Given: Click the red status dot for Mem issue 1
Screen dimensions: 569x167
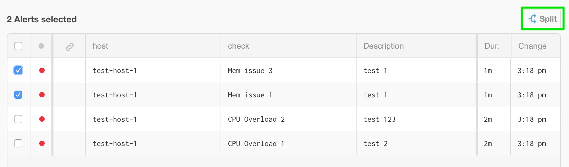Looking at the screenshot, I should pos(42,95).
